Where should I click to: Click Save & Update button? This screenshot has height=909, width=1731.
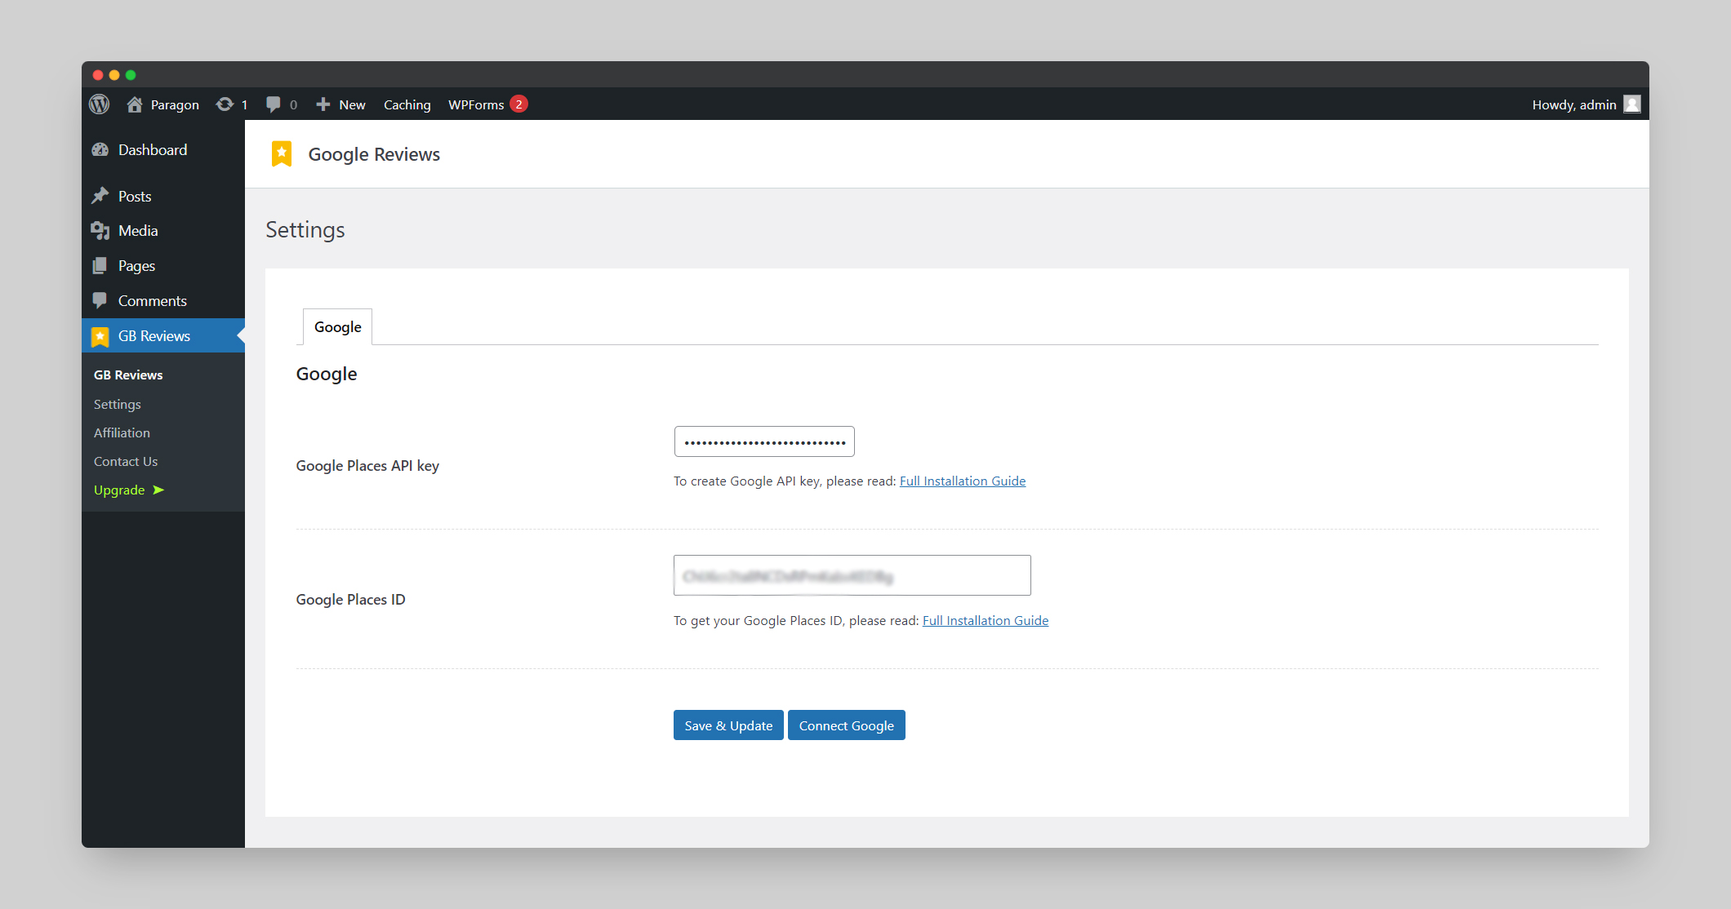[728, 725]
